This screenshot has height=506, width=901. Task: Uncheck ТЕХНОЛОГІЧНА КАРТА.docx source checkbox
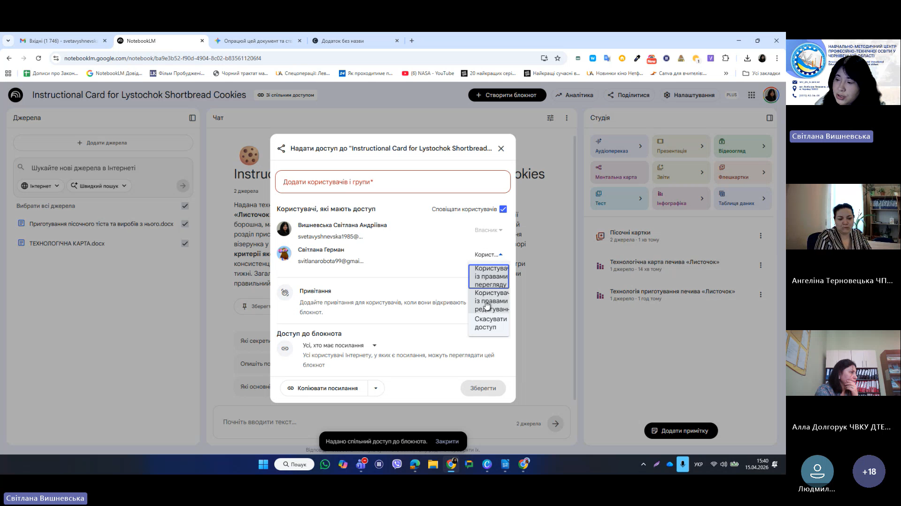[185, 243]
